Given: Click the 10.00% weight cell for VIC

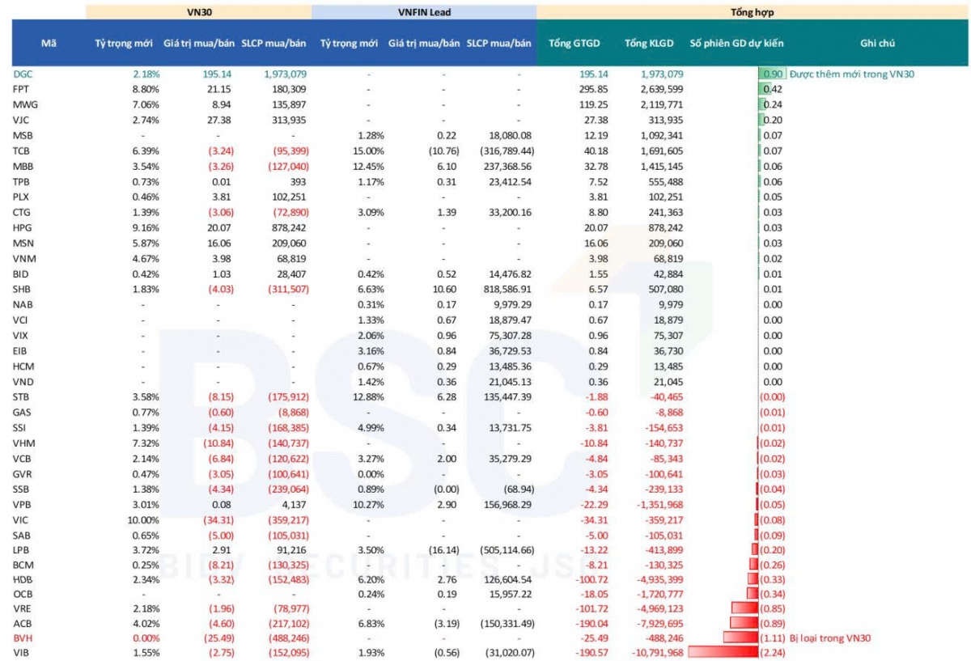Looking at the screenshot, I should point(142,519).
